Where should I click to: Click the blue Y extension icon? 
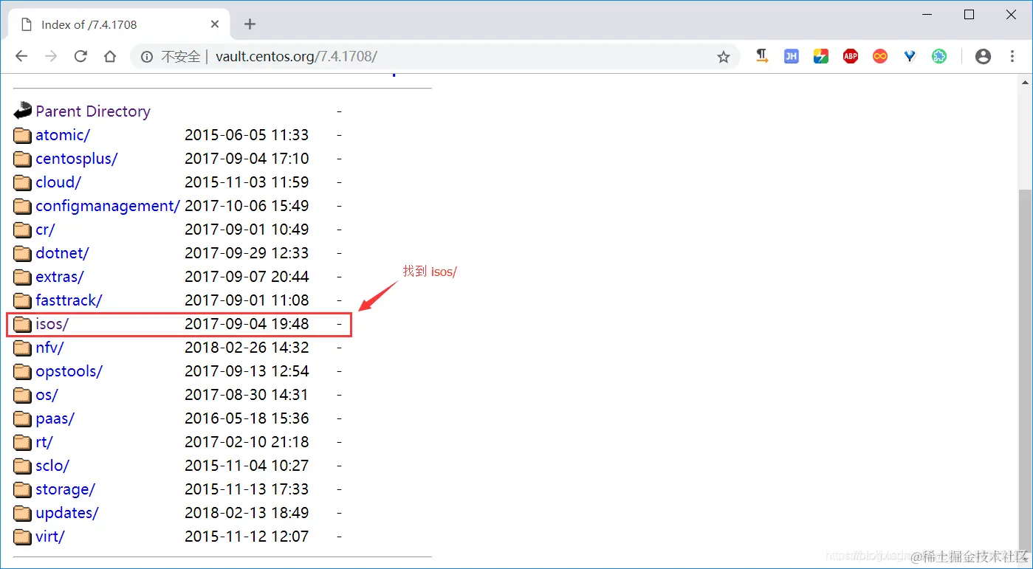coord(910,56)
